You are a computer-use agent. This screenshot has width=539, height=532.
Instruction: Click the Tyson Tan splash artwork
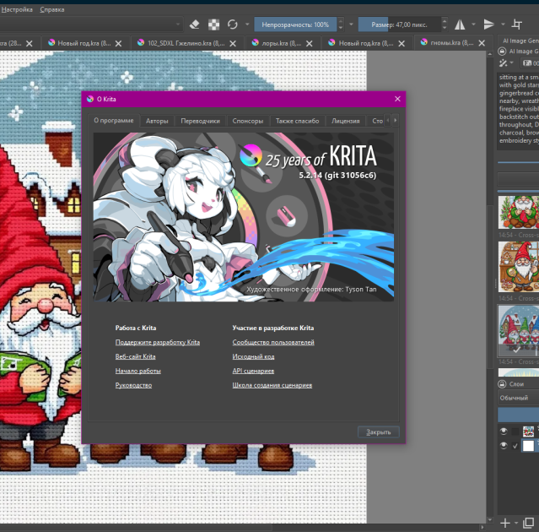coord(244,217)
